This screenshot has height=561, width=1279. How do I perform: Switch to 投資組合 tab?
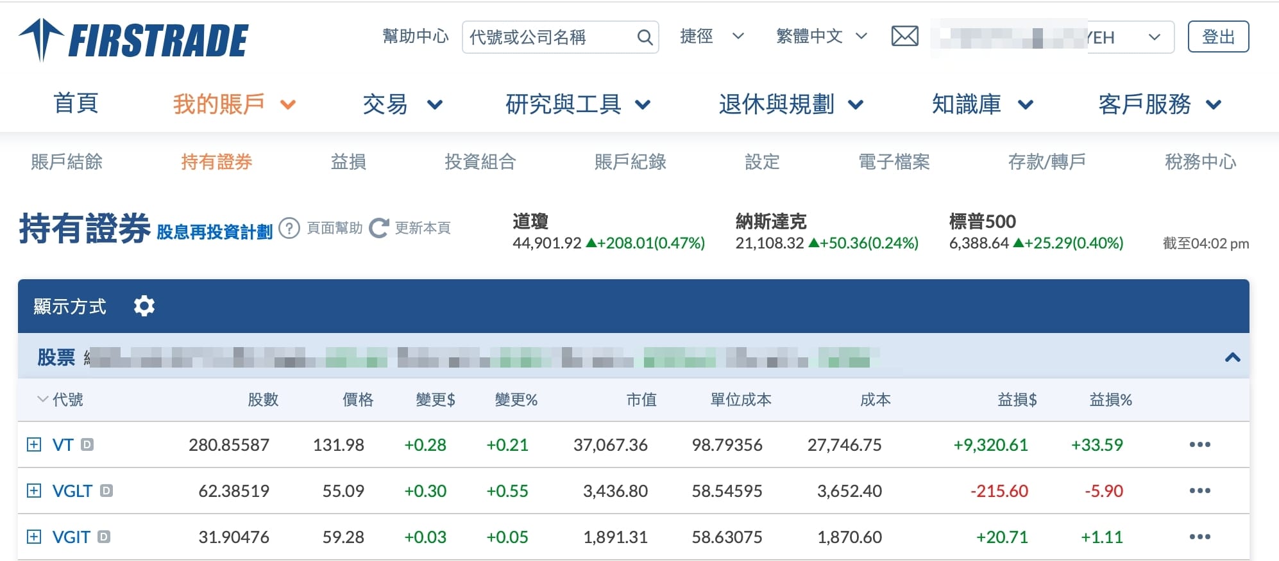480,162
